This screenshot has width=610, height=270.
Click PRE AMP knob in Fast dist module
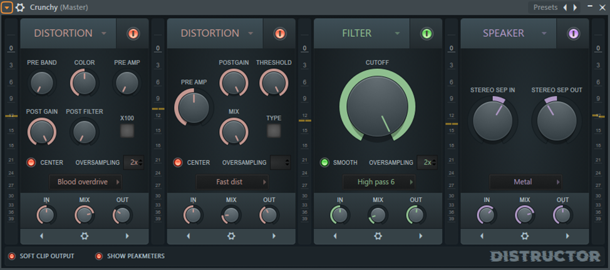pyautogui.click(x=194, y=107)
